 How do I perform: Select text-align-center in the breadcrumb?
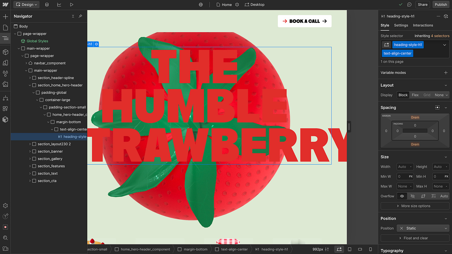[232, 249]
